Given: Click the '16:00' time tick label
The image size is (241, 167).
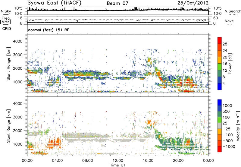Looking at the screenshot, I should point(148,161).
